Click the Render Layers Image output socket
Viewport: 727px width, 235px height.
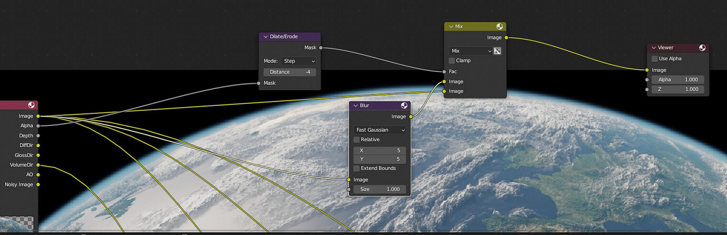click(x=38, y=116)
